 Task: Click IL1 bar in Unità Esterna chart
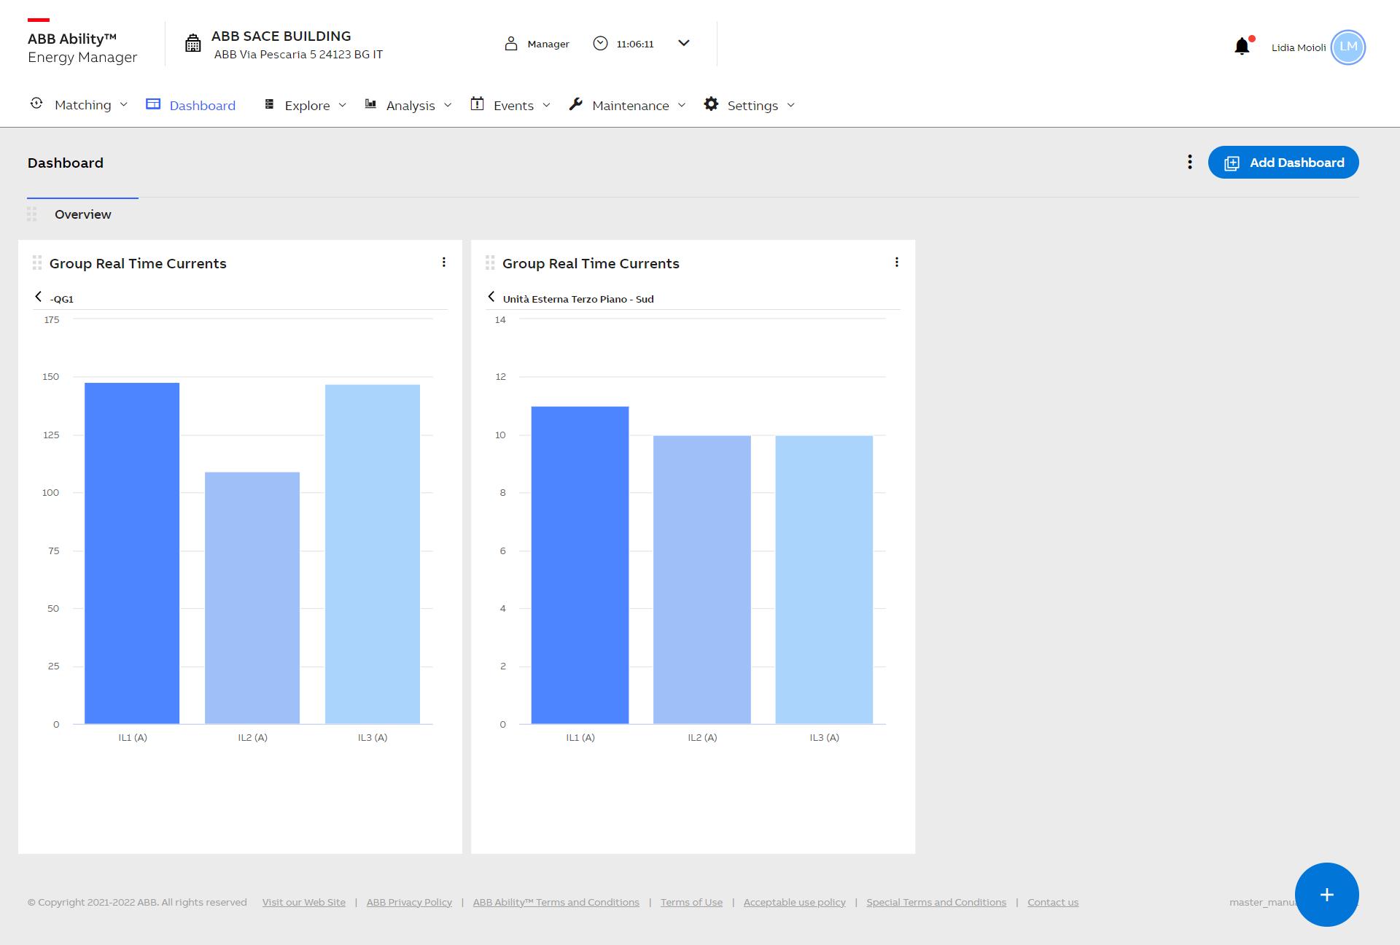coord(580,565)
